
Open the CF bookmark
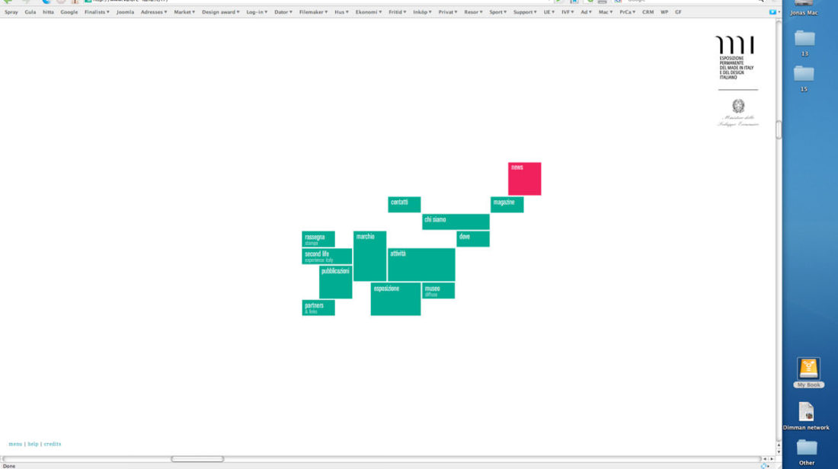pos(678,11)
